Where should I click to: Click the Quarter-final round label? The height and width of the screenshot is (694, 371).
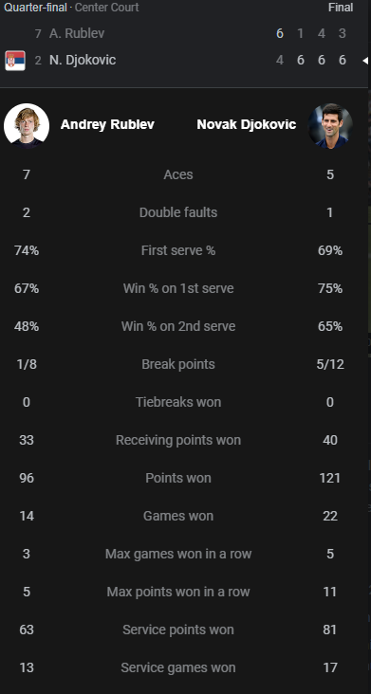35,8
